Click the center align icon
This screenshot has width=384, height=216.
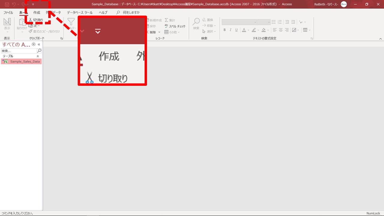(281, 30)
